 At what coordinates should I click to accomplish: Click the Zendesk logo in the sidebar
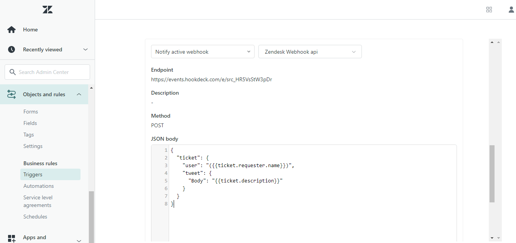tap(47, 9)
